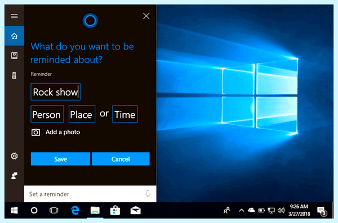
Task: Open the volume speaker icon
Action: pos(281,210)
